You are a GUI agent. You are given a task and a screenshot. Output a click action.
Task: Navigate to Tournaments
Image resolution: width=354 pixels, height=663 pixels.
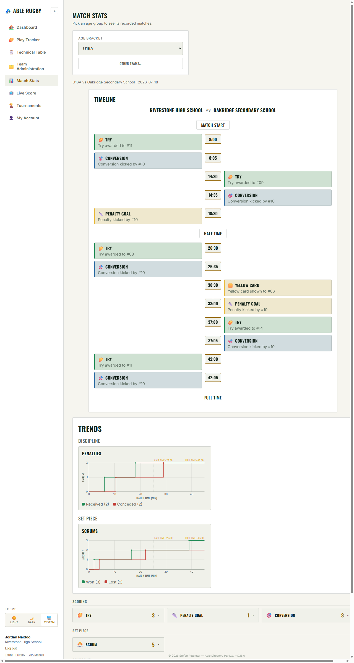[32, 106]
